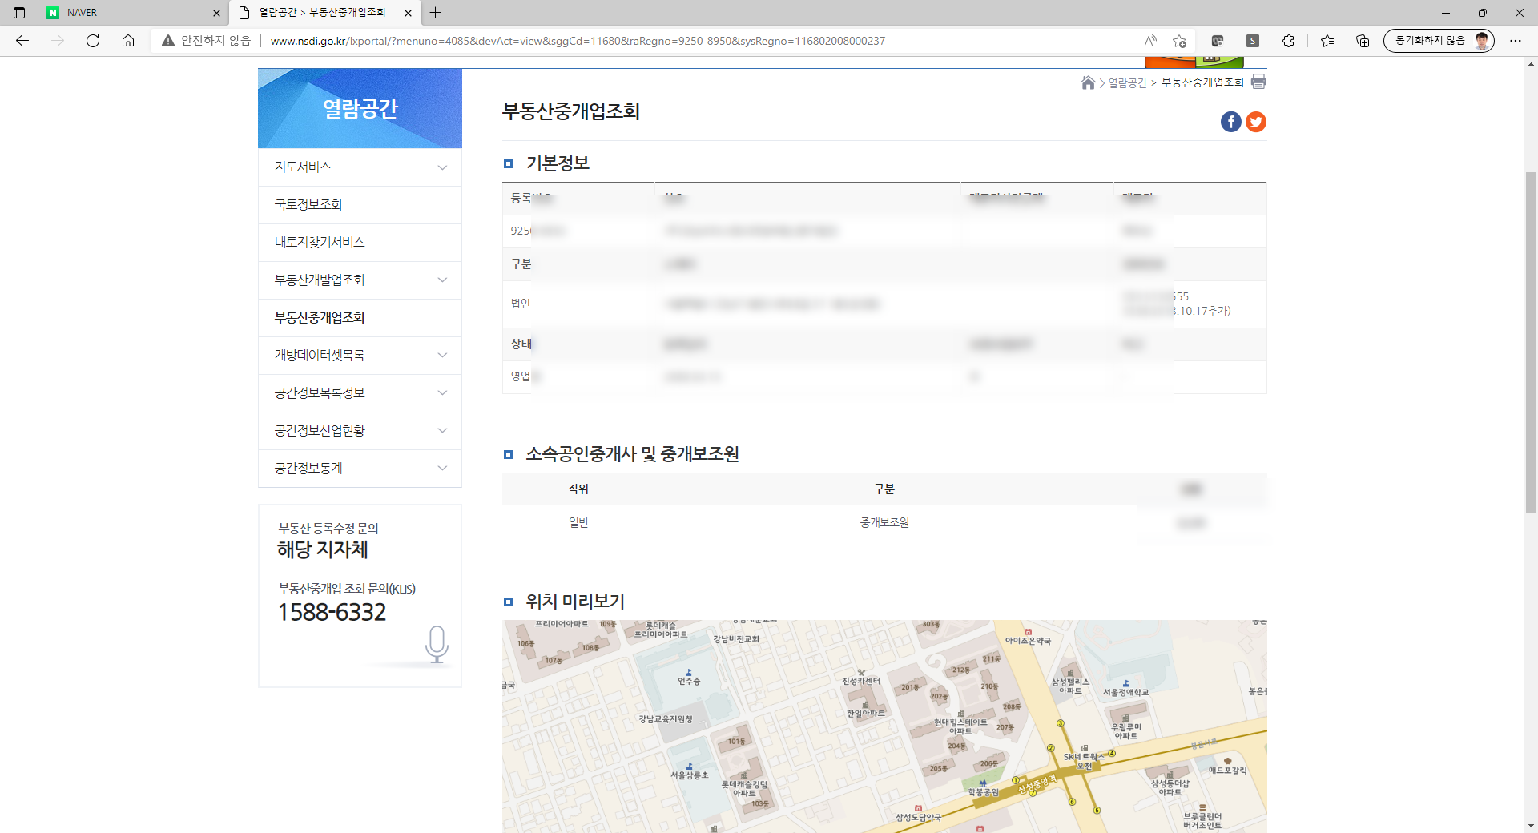Select the 열람공간 > 부동산중개업조회 tab

click(x=324, y=13)
